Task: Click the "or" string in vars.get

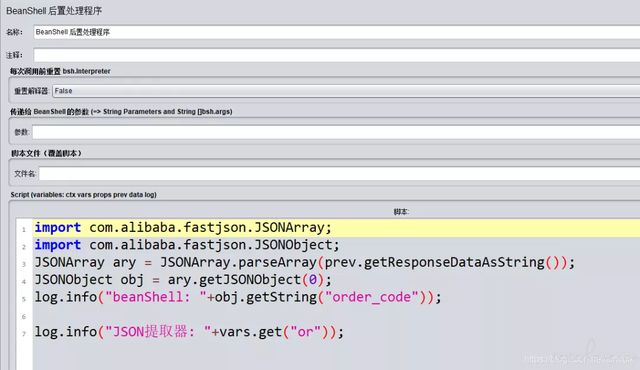Action: click(x=305, y=331)
